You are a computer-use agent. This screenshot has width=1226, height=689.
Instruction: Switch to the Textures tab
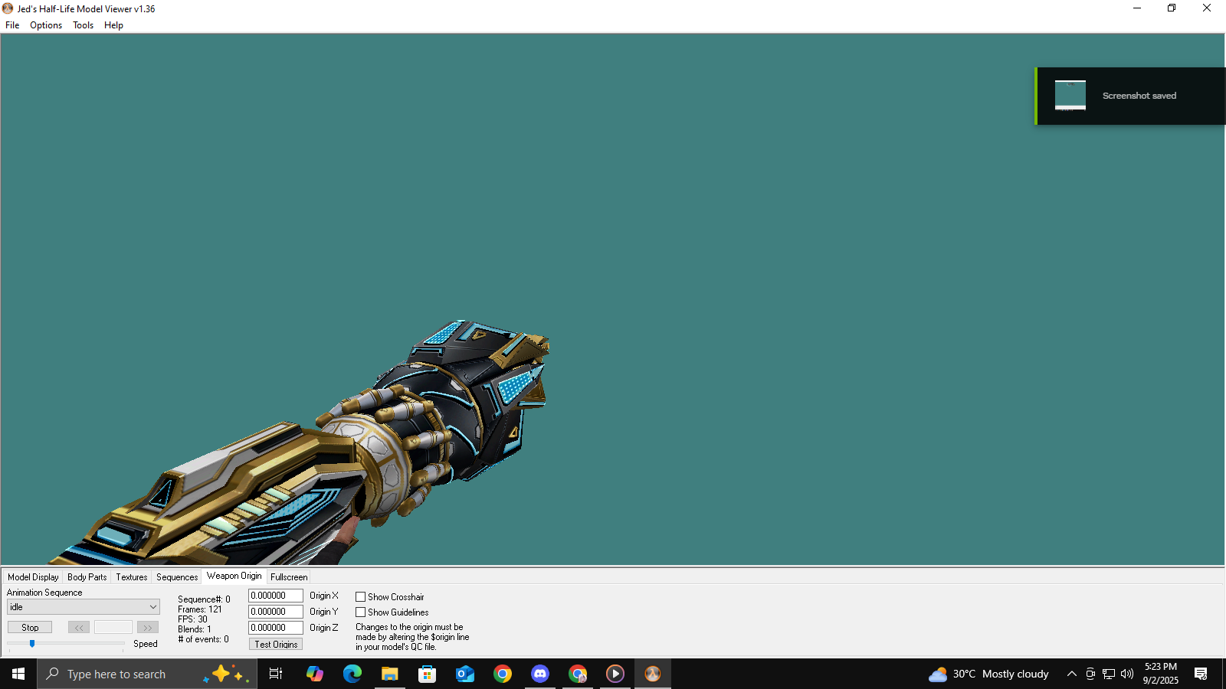pyautogui.click(x=132, y=577)
